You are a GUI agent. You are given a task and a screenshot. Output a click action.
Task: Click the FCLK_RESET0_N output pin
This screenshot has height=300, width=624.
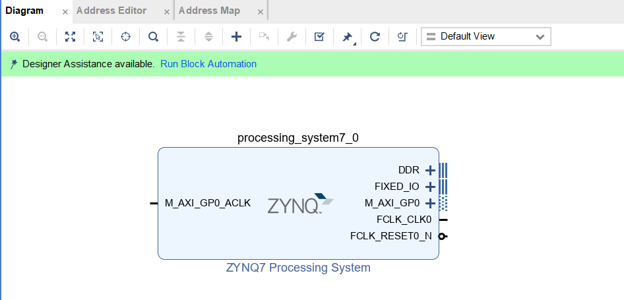tap(443, 236)
